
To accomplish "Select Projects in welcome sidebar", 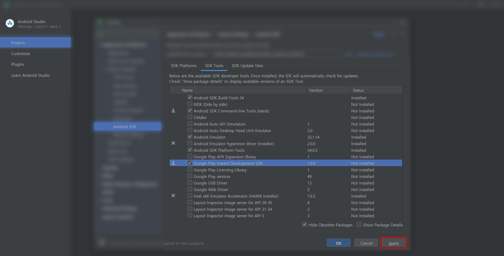I will click(x=35, y=43).
